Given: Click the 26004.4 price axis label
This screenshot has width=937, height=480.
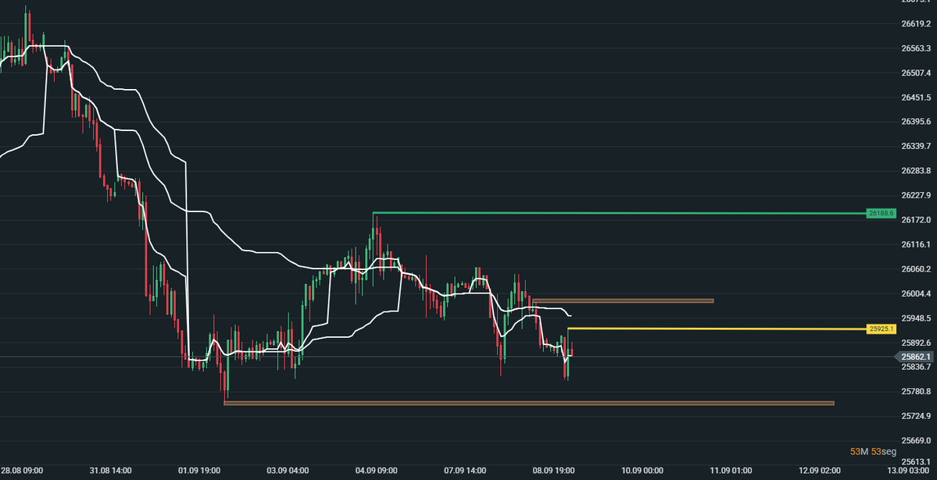Looking at the screenshot, I should [x=915, y=293].
